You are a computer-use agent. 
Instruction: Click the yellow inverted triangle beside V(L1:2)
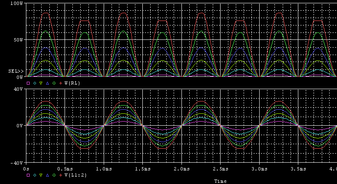(x=41, y=175)
